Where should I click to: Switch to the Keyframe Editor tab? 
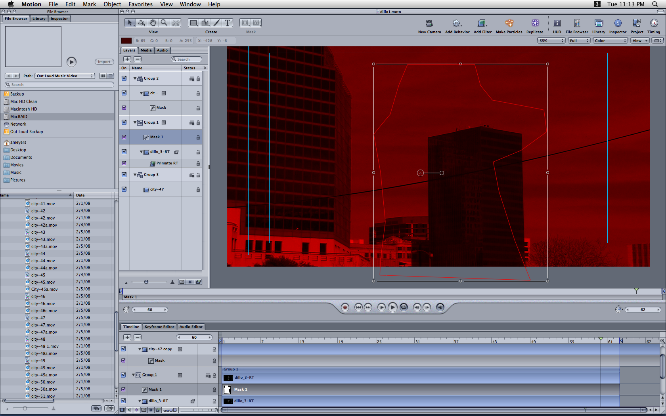(x=159, y=327)
